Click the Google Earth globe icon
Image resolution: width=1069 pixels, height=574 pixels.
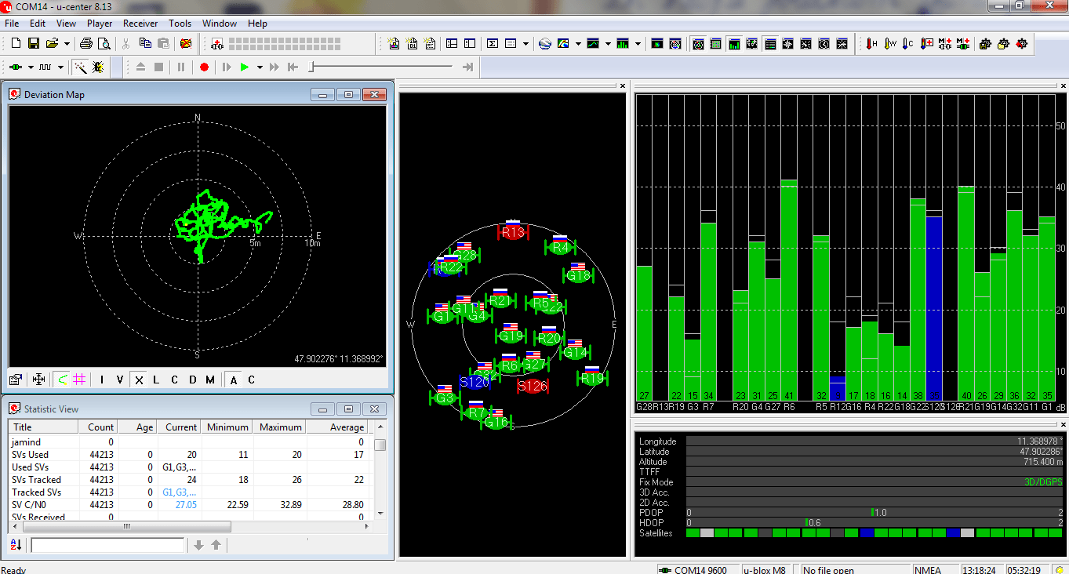(545, 44)
